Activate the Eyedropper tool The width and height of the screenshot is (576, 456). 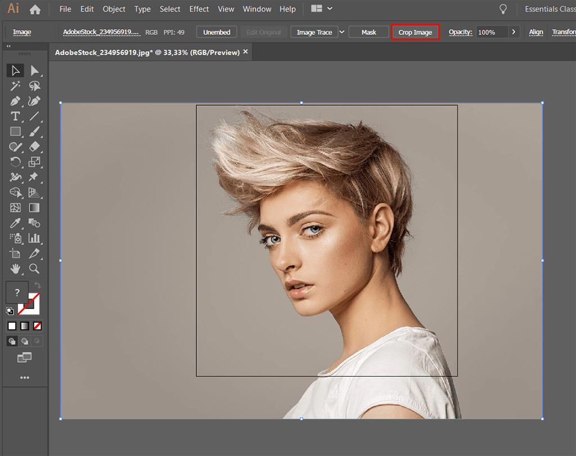coord(15,223)
